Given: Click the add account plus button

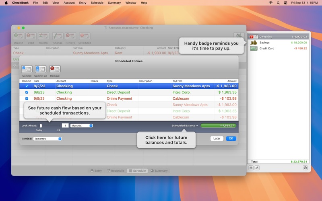Looking at the screenshot, I should pyautogui.click(x=251, y=168).
